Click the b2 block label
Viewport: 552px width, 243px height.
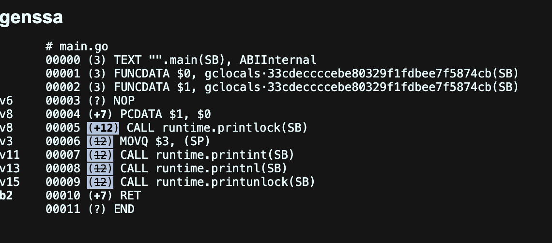(6, 196)
